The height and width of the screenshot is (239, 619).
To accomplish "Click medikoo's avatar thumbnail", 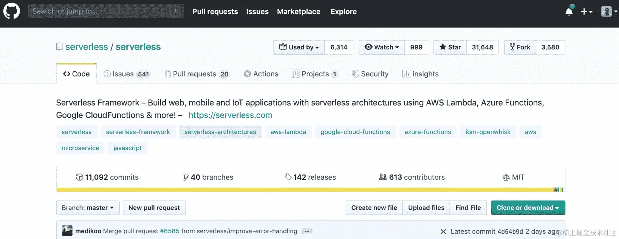I will 67,231.
